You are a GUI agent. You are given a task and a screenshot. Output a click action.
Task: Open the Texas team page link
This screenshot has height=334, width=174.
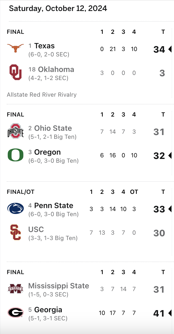tap(44, 46)
